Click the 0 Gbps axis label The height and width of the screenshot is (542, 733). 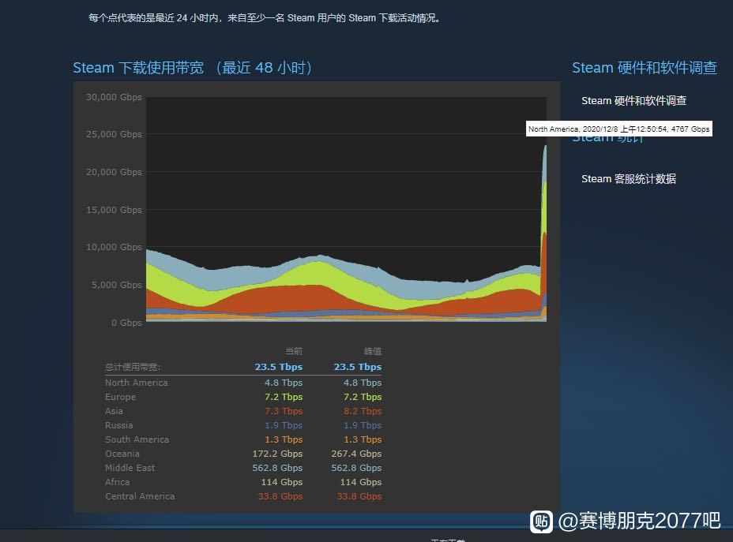coord(126,323)
